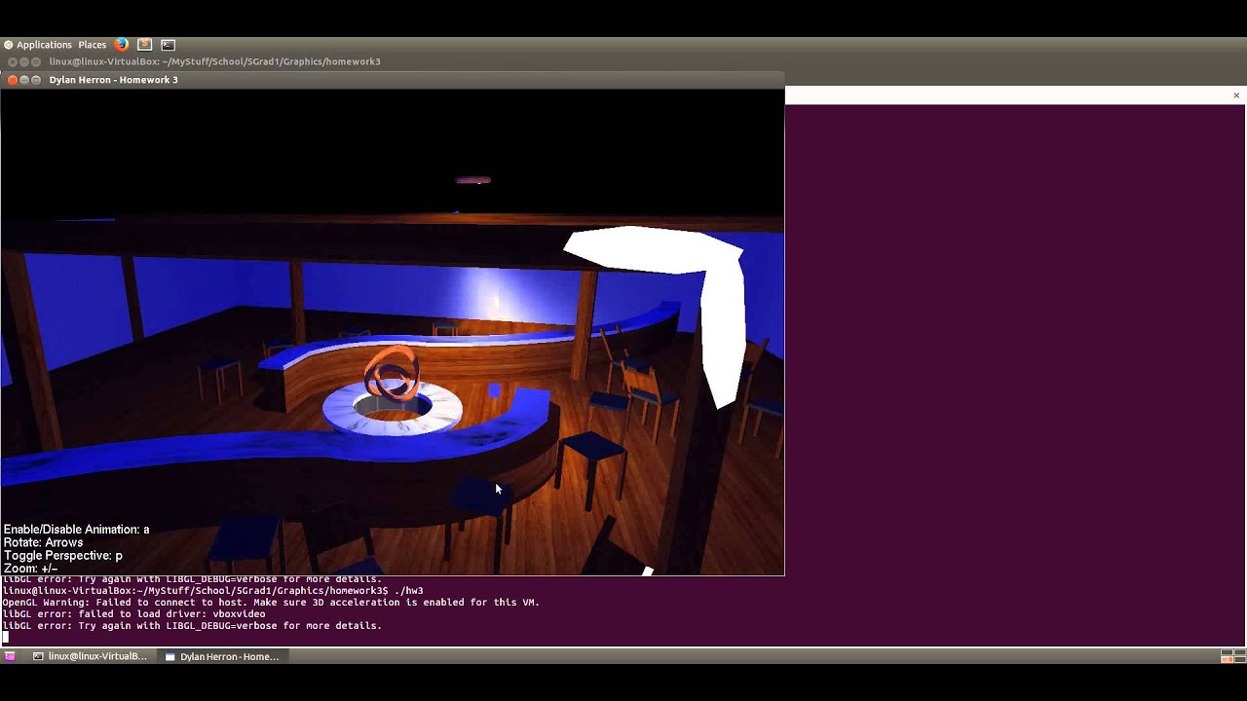Close the linux@linux-VirtualBox terminal window
Image resolution: width=1247 pixels, height=701 pixels.
13,61
